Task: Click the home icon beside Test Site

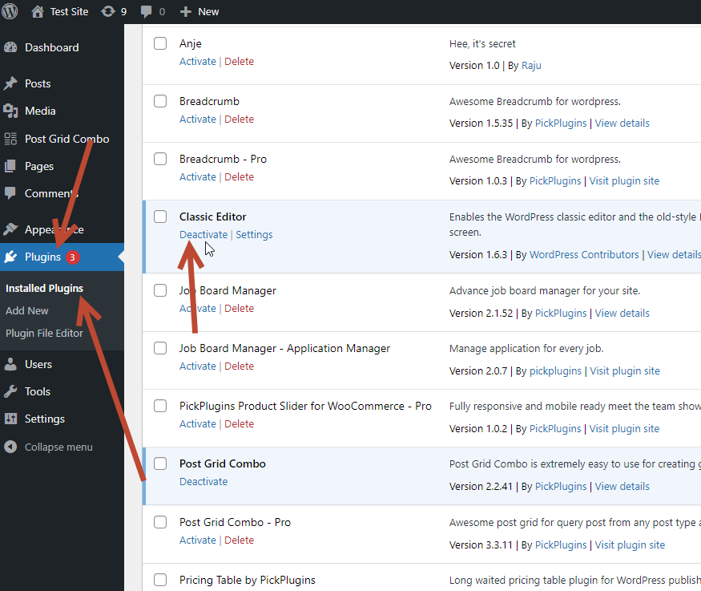Action: pos(38,12)
